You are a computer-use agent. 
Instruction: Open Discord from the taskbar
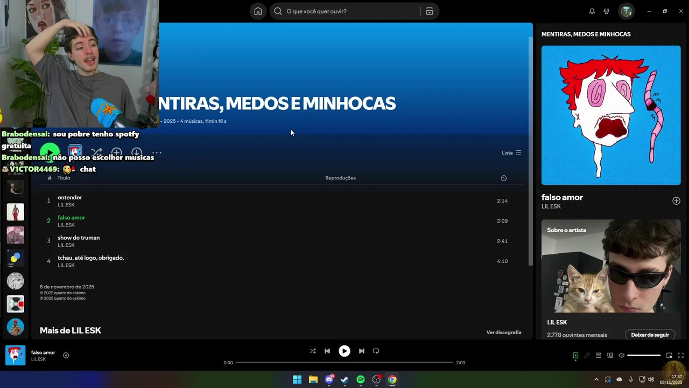pos(329,379)
